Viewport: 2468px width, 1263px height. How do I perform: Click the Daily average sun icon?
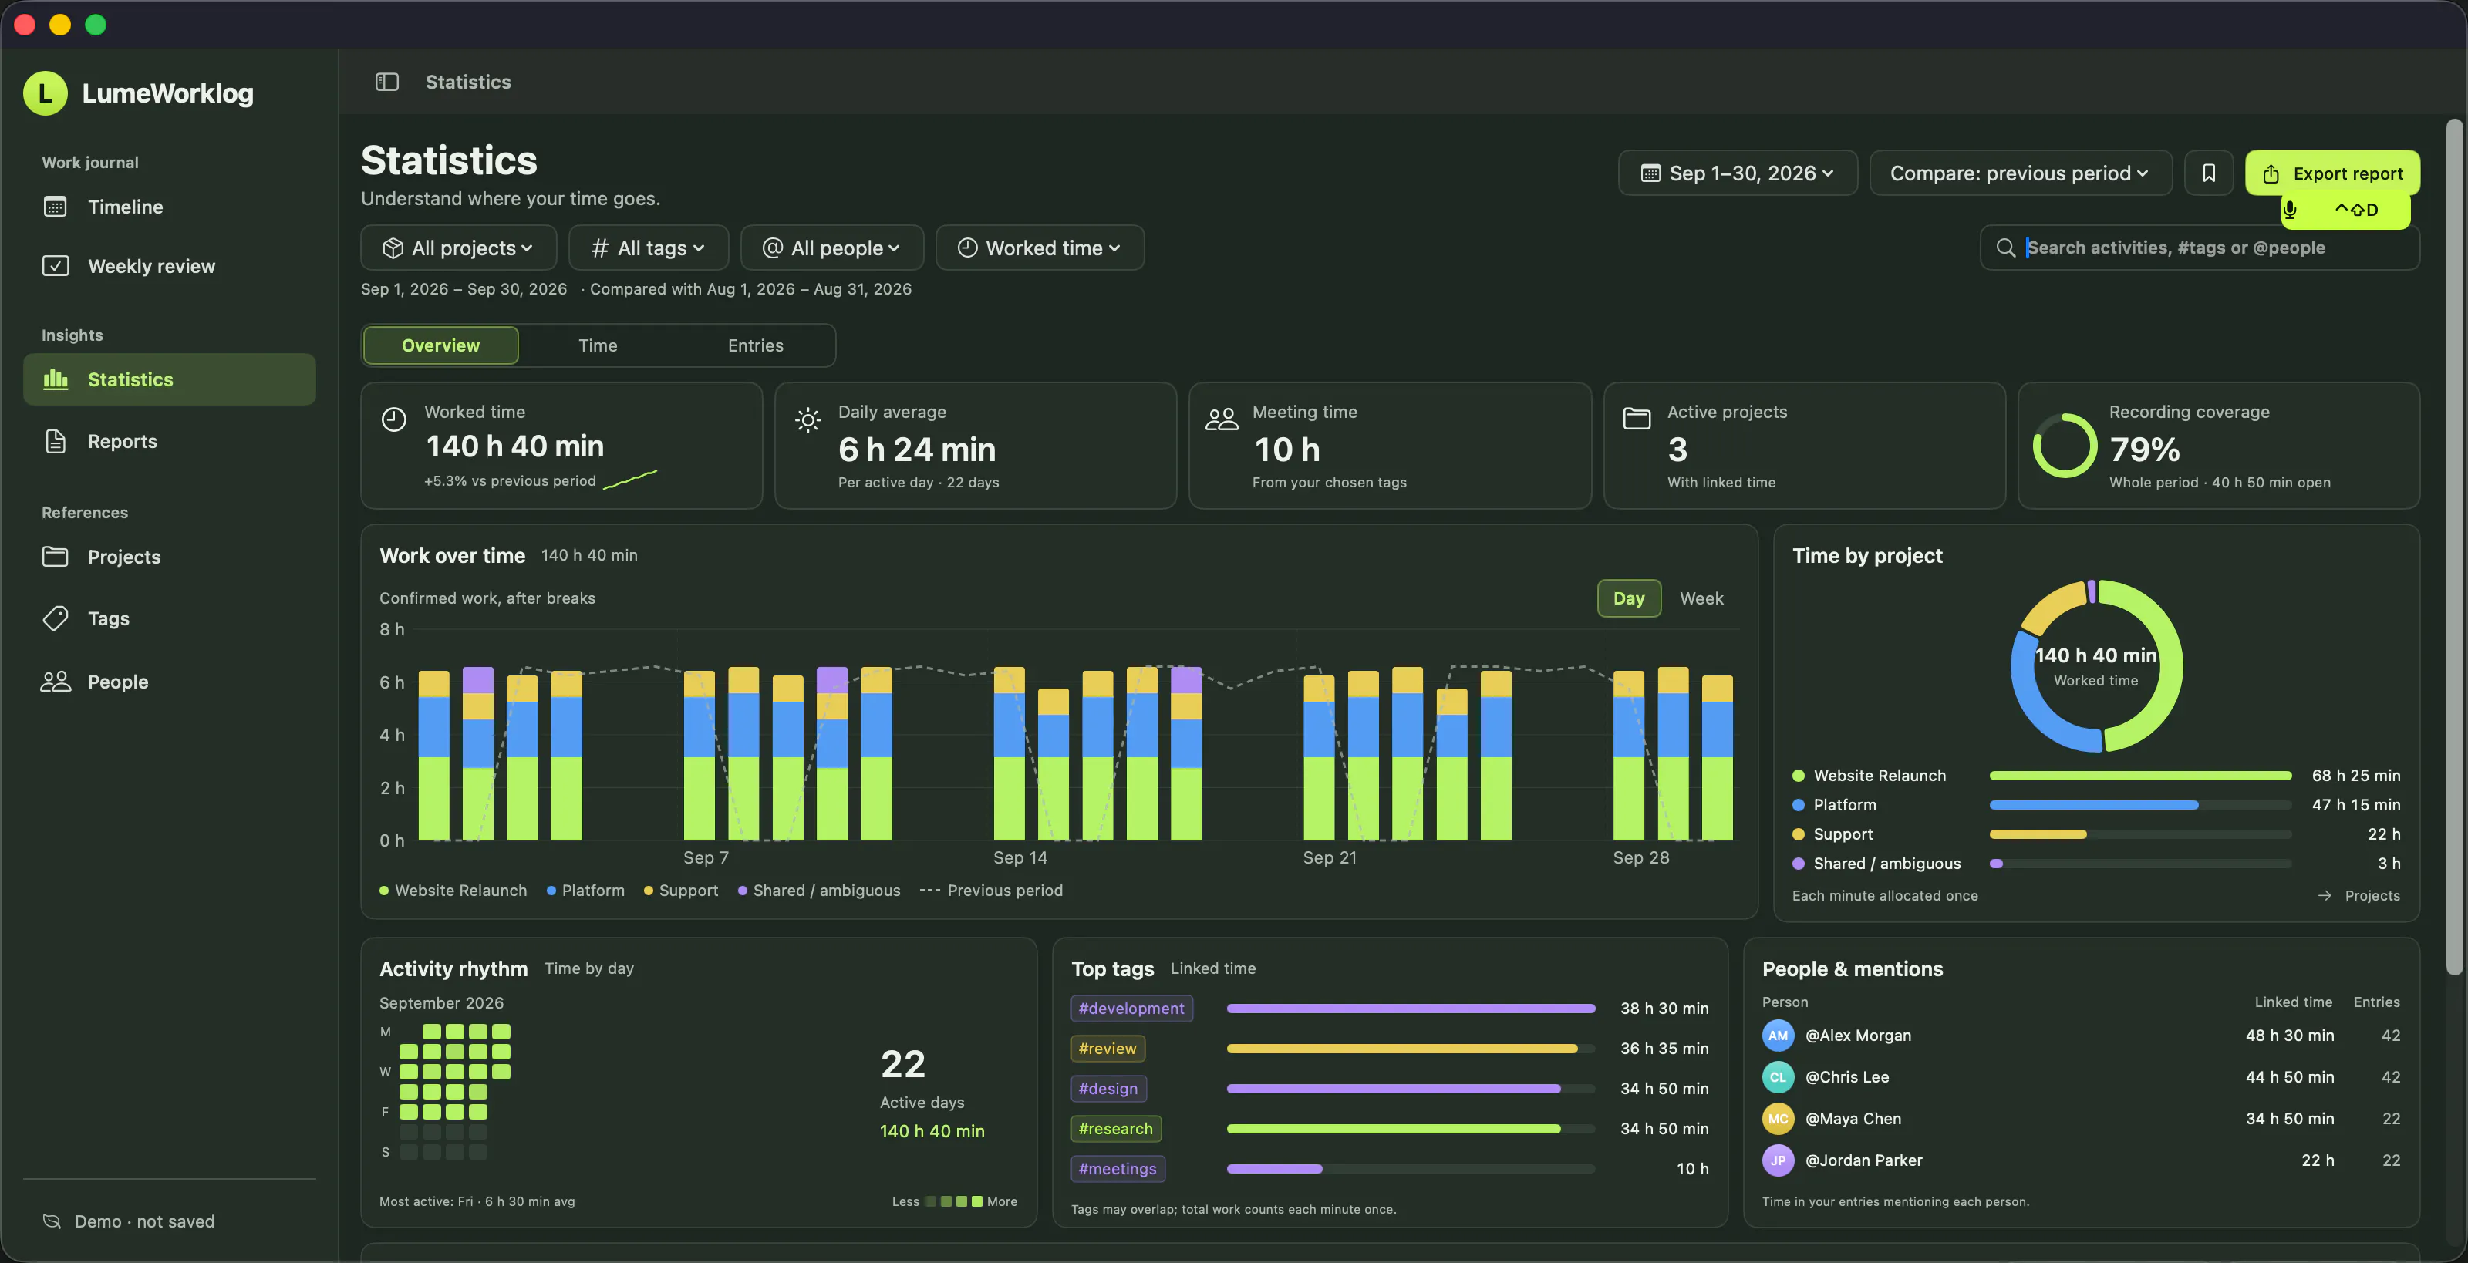[x=807, y=419]
